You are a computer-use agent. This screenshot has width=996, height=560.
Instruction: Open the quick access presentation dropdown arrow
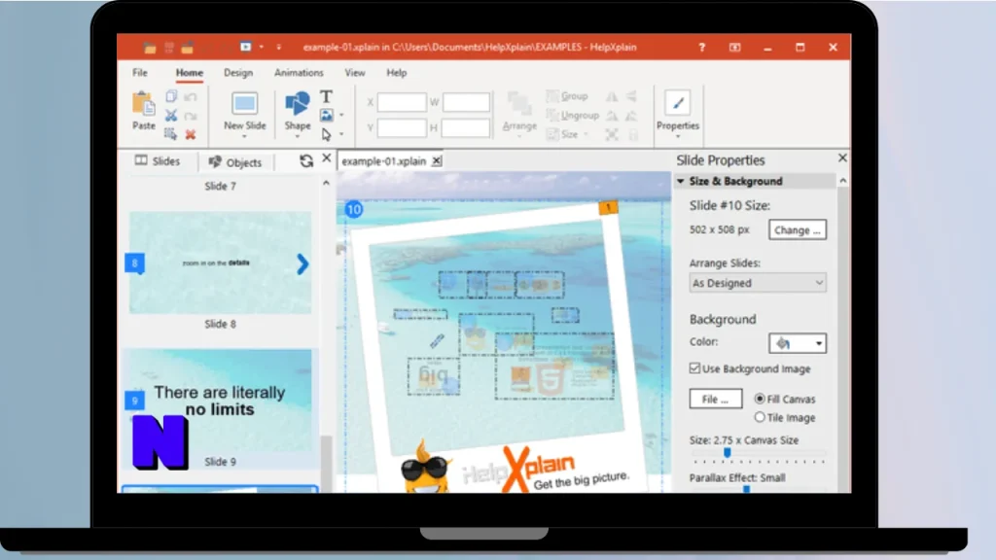click(261, 47)
